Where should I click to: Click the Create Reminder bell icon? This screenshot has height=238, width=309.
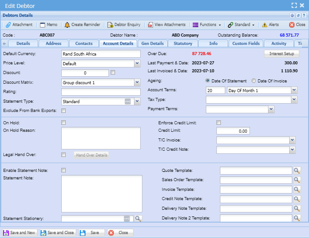click(x=67, y=25)
